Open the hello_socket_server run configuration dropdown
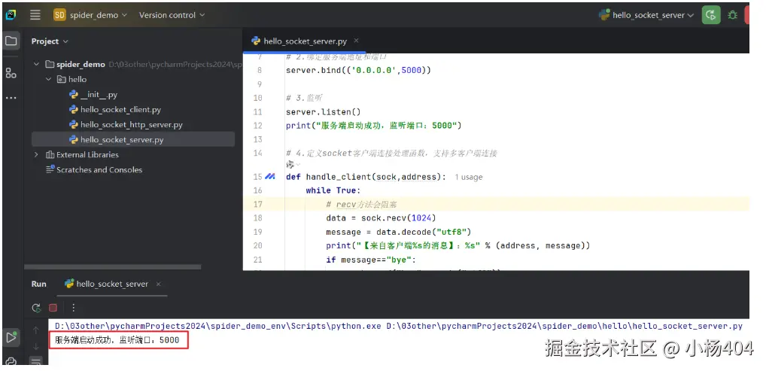This screenshot has width=766, height=371. tap(646, 15)
